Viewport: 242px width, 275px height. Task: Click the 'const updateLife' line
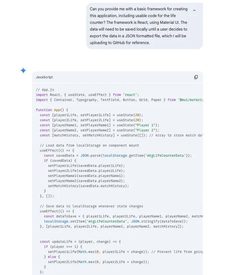tap(80, 242)
